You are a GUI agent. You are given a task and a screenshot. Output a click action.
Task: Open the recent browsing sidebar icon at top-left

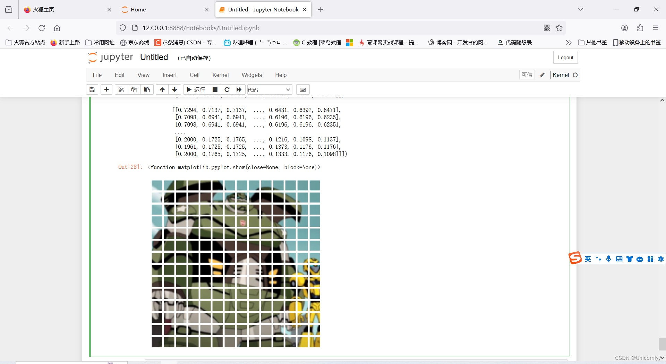(9, 9)
